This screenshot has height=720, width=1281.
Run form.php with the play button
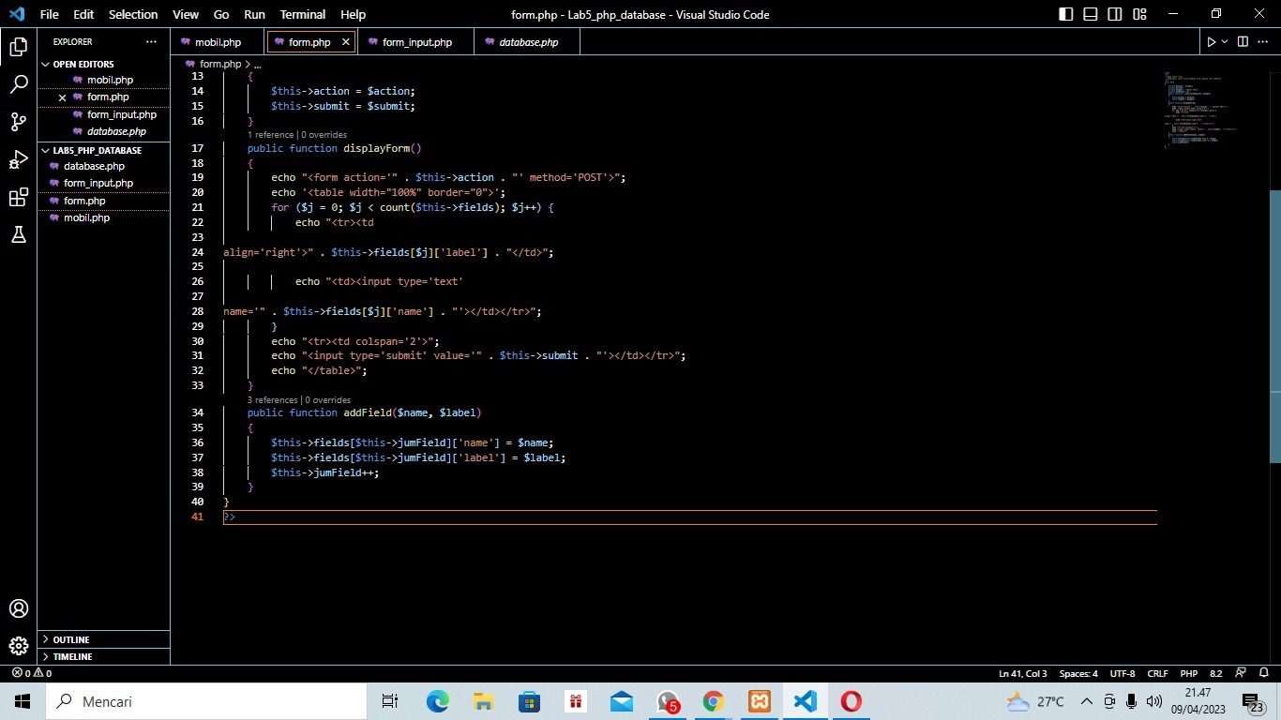pos(1211,41)
